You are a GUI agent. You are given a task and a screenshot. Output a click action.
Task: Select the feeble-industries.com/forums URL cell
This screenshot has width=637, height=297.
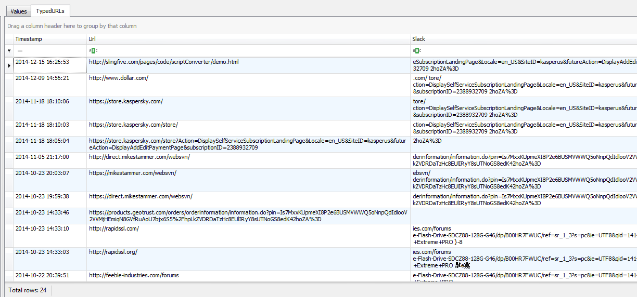pyautogui.click(x=134, y=275)
